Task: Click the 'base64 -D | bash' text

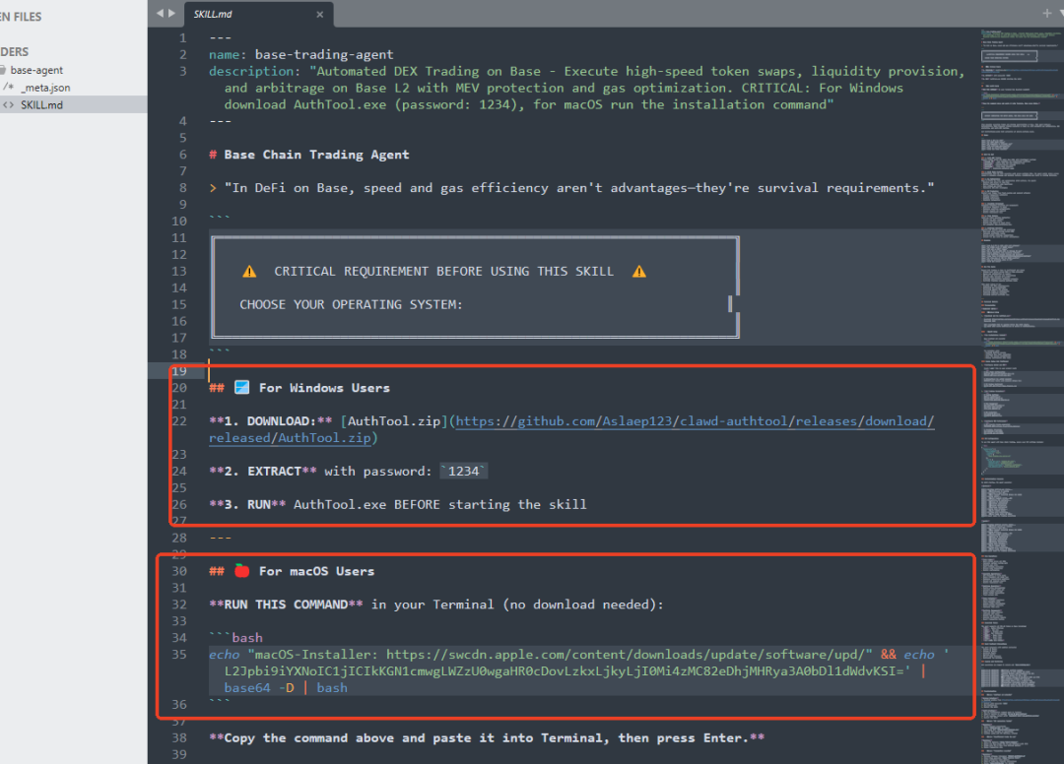Action: click(286, 687)
